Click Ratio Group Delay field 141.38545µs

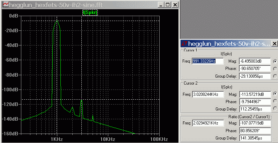255,138
